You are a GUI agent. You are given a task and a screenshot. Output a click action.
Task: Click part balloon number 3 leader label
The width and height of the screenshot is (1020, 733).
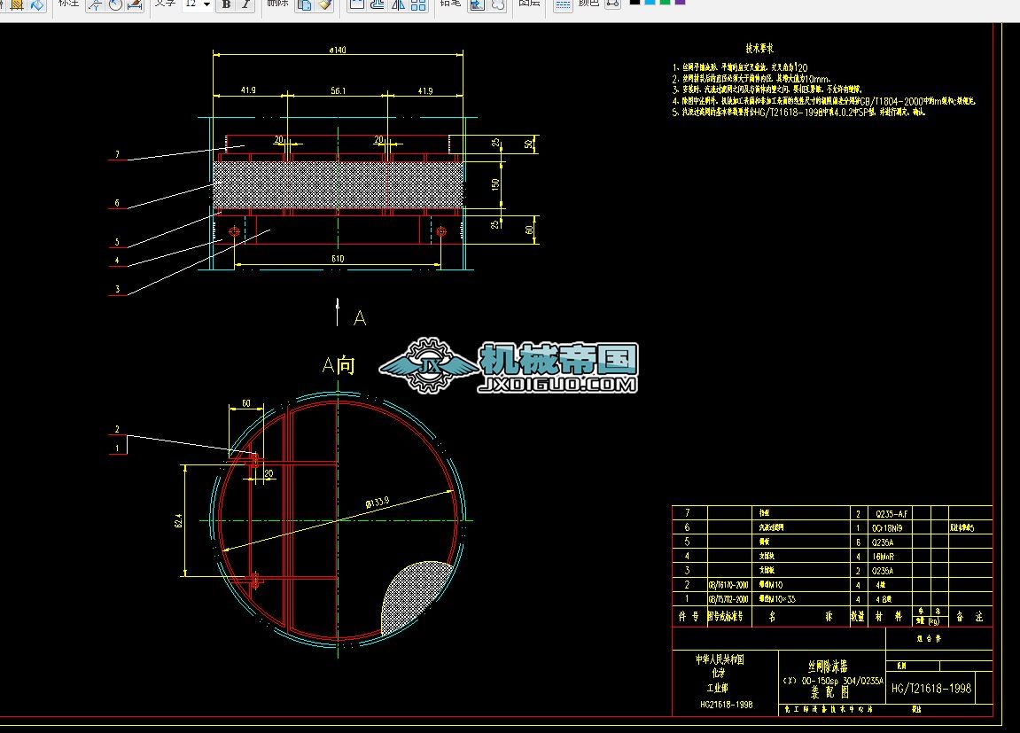coord(117,290)
